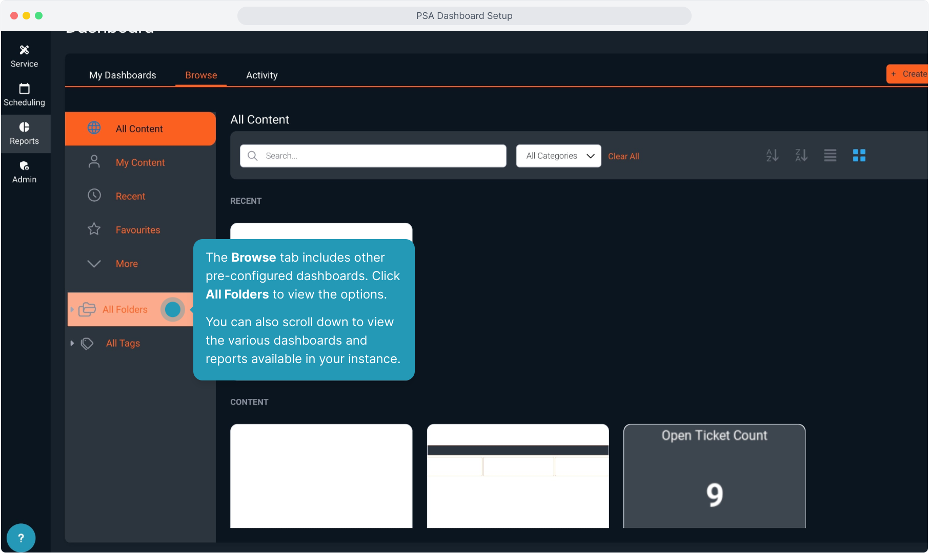Click the PSA Dashboard Setup title bar

pos(464,16)
